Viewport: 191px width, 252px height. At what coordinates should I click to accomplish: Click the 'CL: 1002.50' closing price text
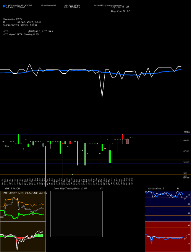[x=72, y=7]
